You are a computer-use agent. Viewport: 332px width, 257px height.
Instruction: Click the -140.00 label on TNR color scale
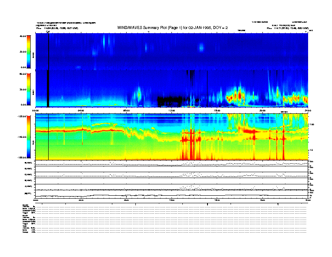click(x=22, y=137)
